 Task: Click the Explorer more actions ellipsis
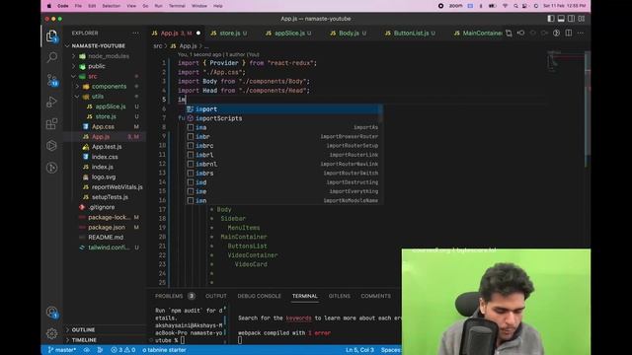click(x=135, y=33)
